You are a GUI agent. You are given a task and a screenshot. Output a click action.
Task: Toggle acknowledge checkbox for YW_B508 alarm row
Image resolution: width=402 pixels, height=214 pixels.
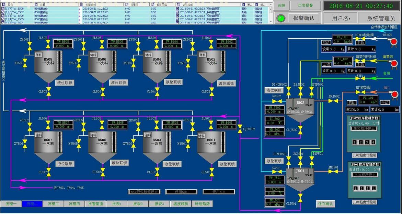click(x=177, y=8)
